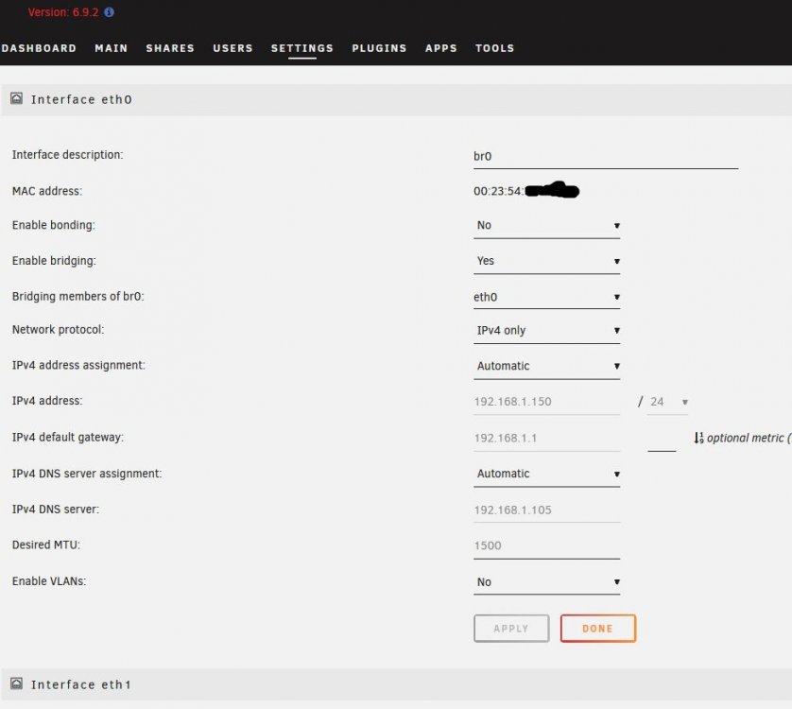Expand Bridging members of br0 dropdown
792x709 pixels.
point(546,297)
